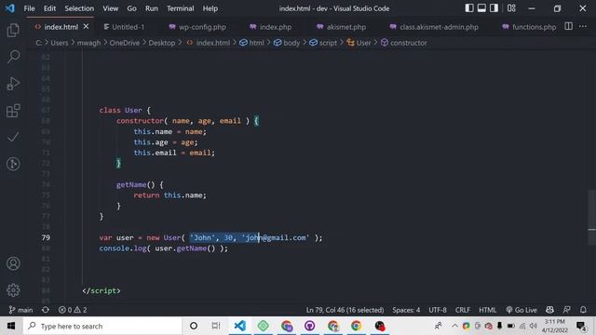Screen dimensions: 596x335
Task: Open the editor More Actions ellipsis
Action: pos(583,26)
